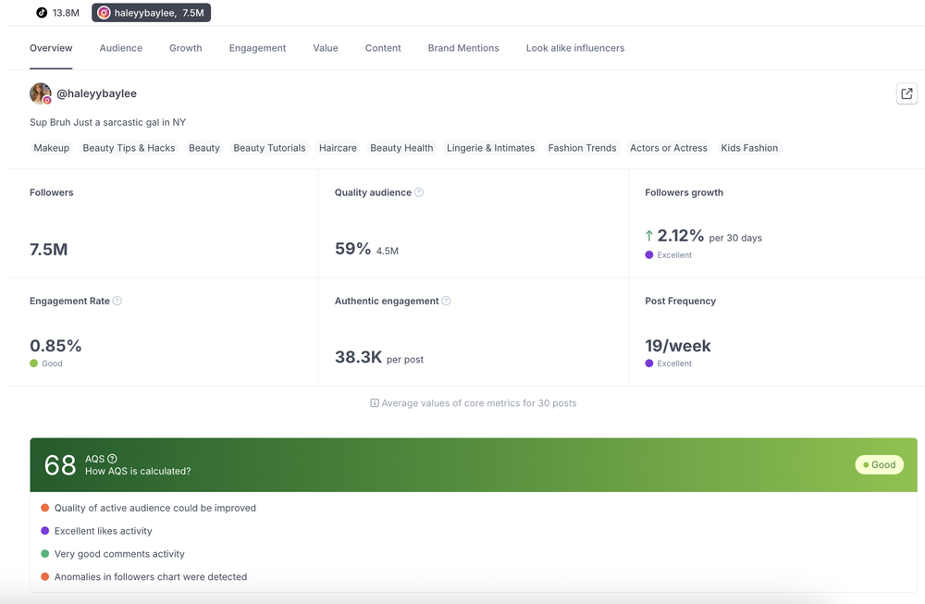Viewport: 925px width, 604px height.
Task: Go to the Engagement tab
Action: 257,48
